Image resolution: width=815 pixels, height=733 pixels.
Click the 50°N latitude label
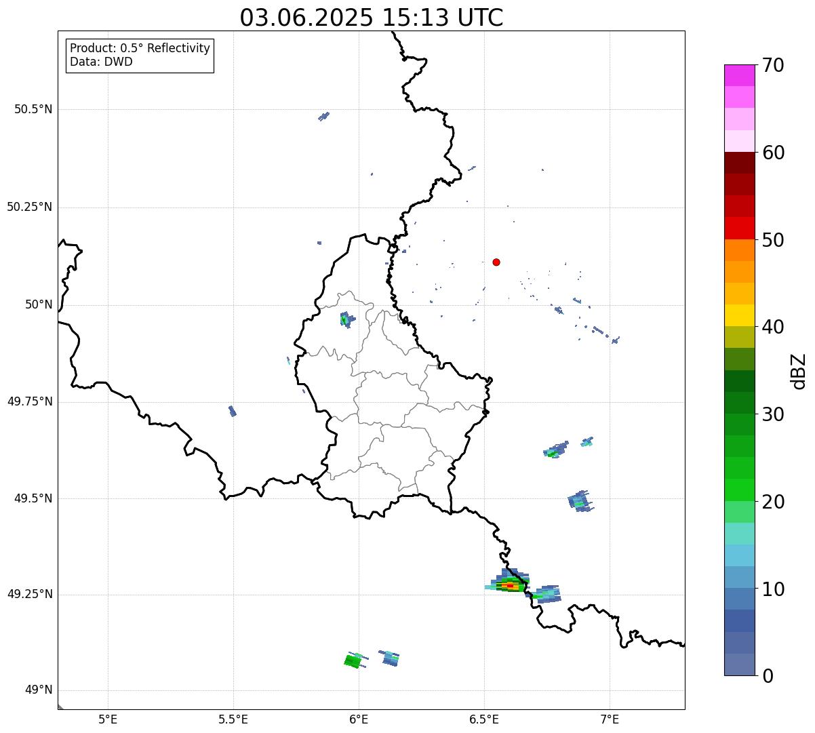point(39,304)
